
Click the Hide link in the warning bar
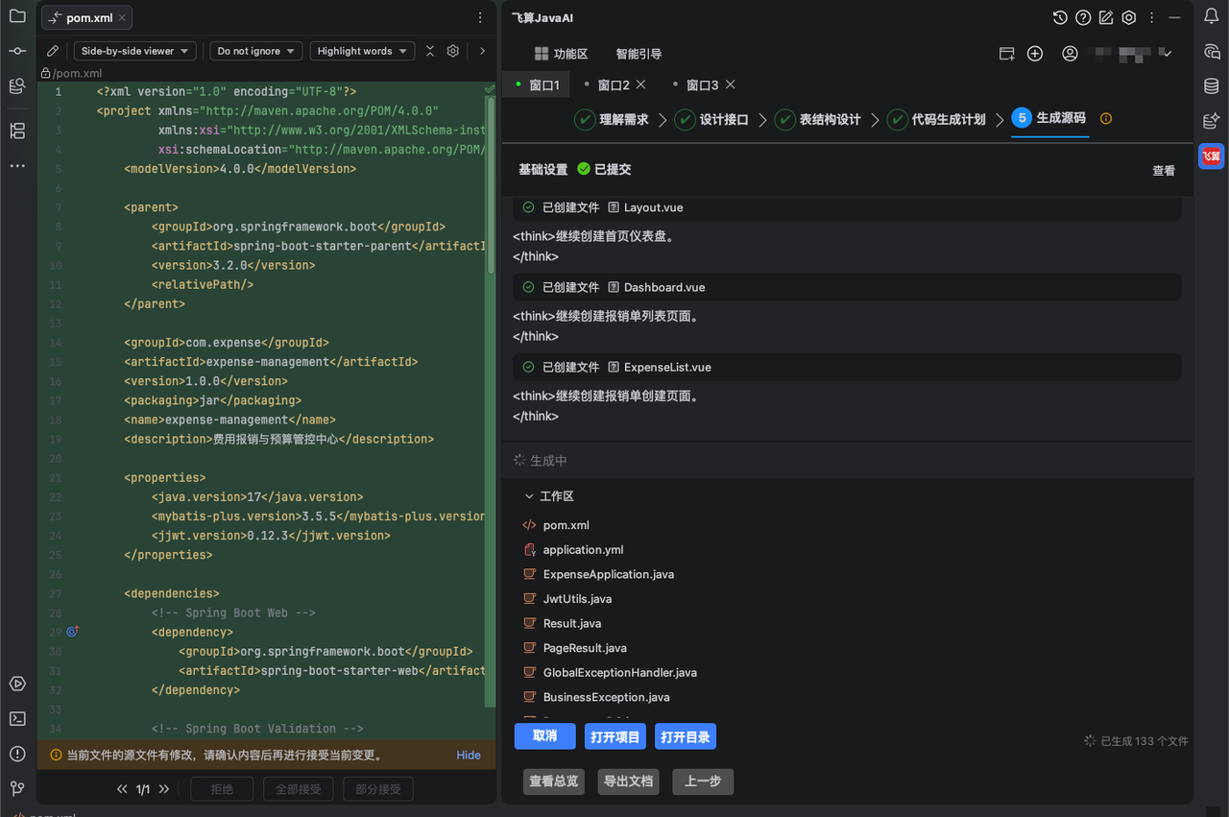click(x=469, y=755)
